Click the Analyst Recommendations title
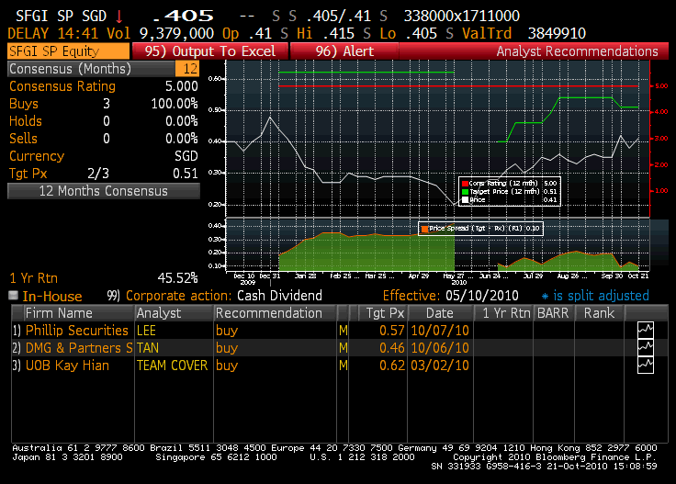The width and height of the screenshot is (676, 484). click(x=578, y=51)
